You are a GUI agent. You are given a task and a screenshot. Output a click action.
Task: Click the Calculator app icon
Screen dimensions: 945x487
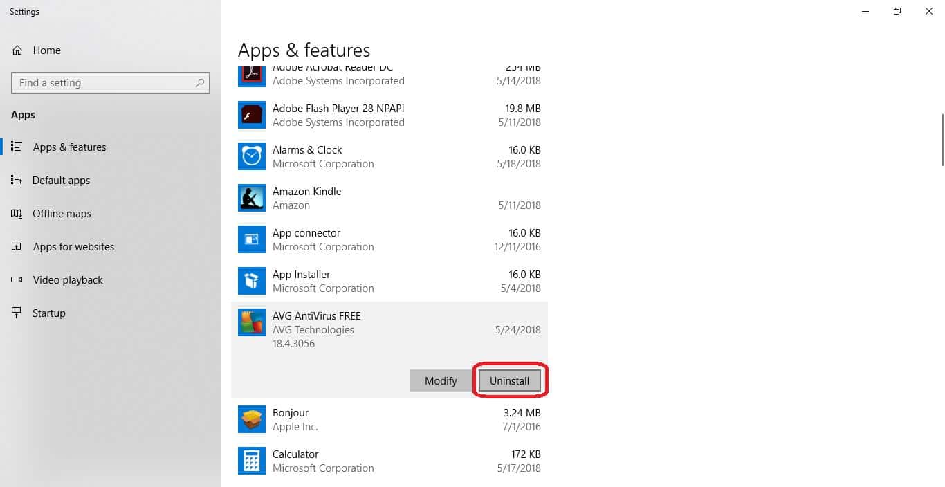click(x=251, y=461)
